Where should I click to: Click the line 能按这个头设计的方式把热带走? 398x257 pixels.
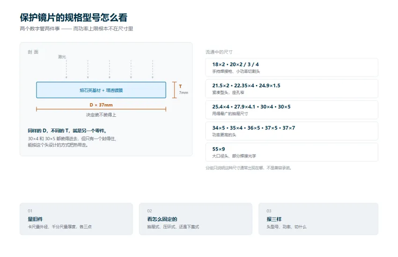coord(58,145)
